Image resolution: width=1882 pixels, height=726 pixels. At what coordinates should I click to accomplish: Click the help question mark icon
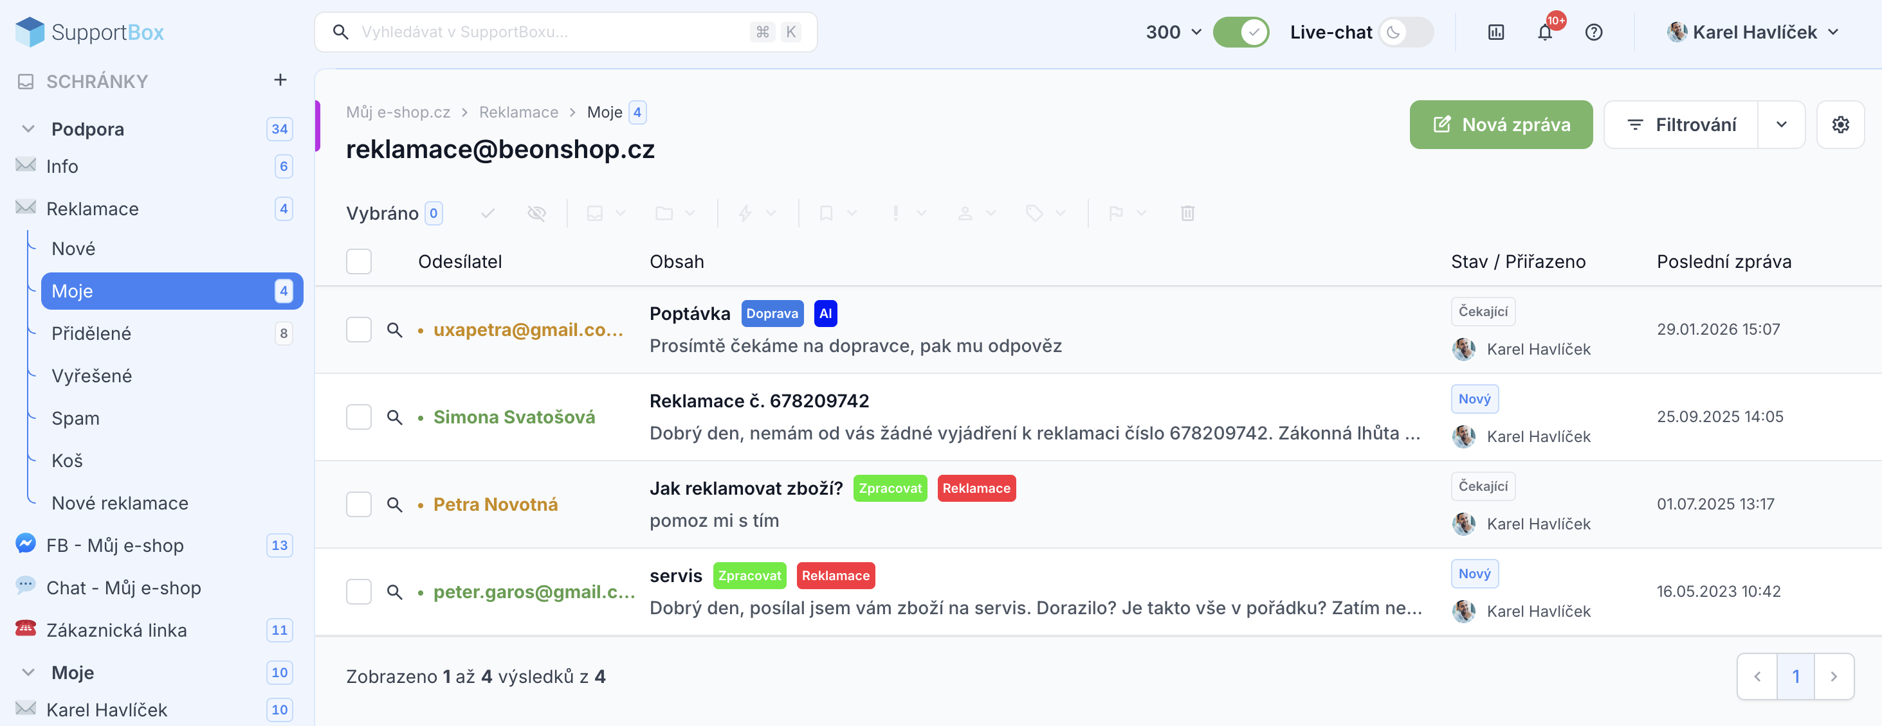[x=1593, y=32]
